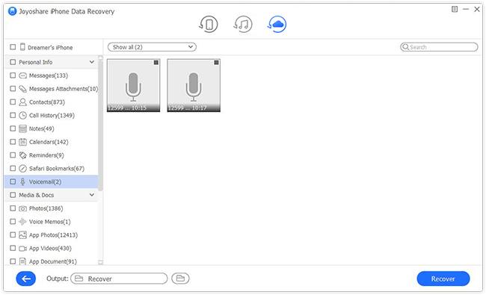Tick the Media & Docs checkbox

click(13, 195)
